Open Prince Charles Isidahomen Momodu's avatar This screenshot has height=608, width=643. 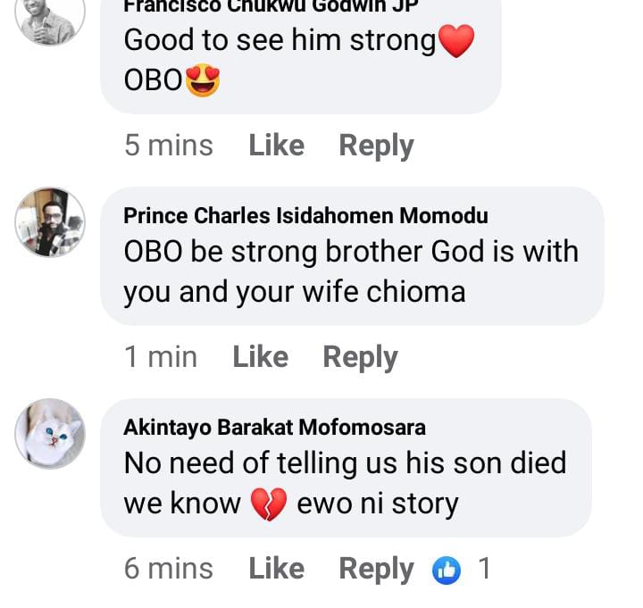point(51,222)
